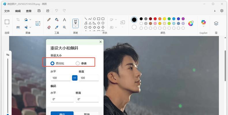Image resolution: width=228 pixels, height=115 pixels.
Task: Select secondary color 2 white circle
Action: pos(134,27)
